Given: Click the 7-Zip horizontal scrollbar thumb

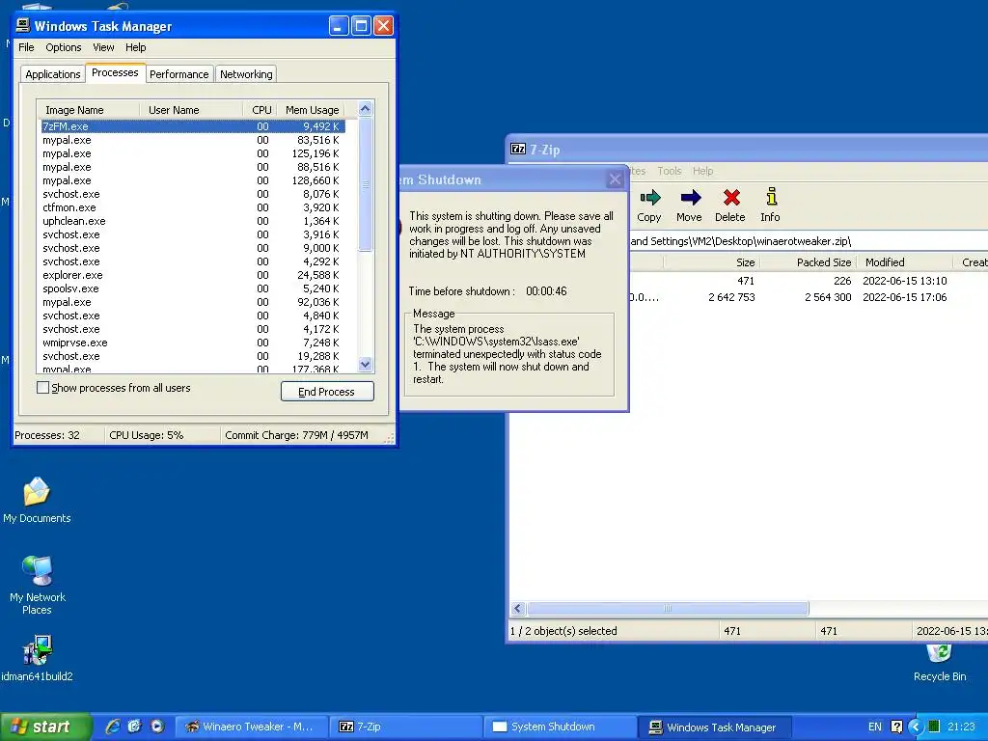Looking at the screenshot, I should coord(668,608).
